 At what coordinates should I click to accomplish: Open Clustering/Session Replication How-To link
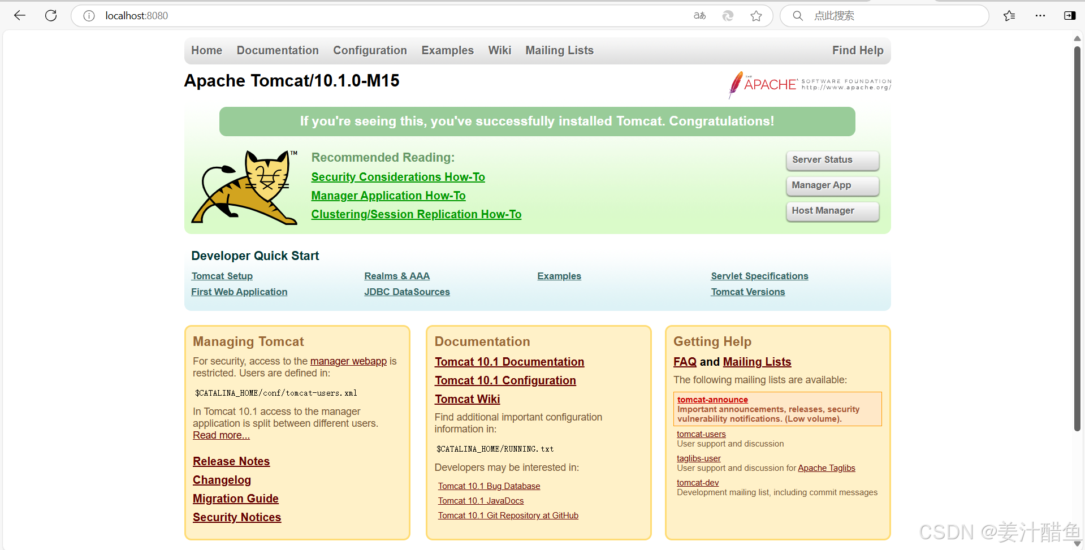(x=416, y=214)
